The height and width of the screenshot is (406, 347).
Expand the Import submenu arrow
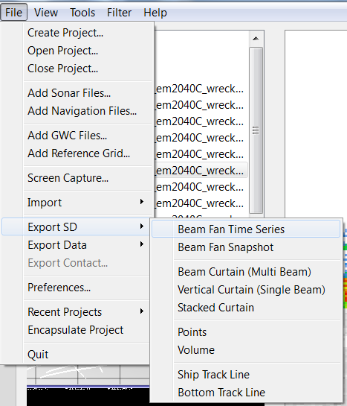point(141,202)
